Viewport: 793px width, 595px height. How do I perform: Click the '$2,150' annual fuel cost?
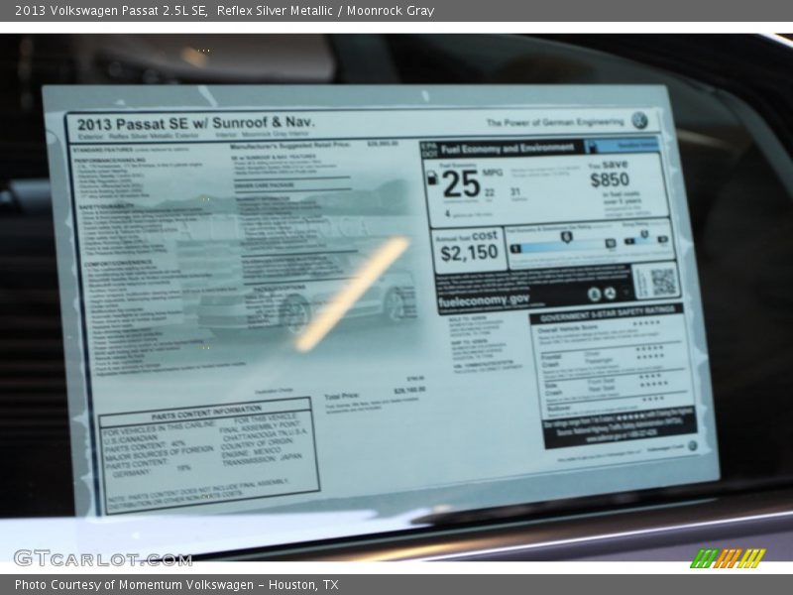[x=469, y=253]
